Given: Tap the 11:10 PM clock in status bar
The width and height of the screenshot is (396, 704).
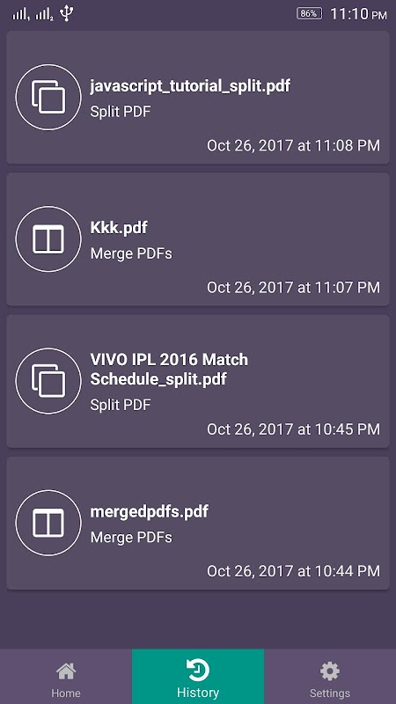Looking at the screenshot, I should (x=358, y=14).
